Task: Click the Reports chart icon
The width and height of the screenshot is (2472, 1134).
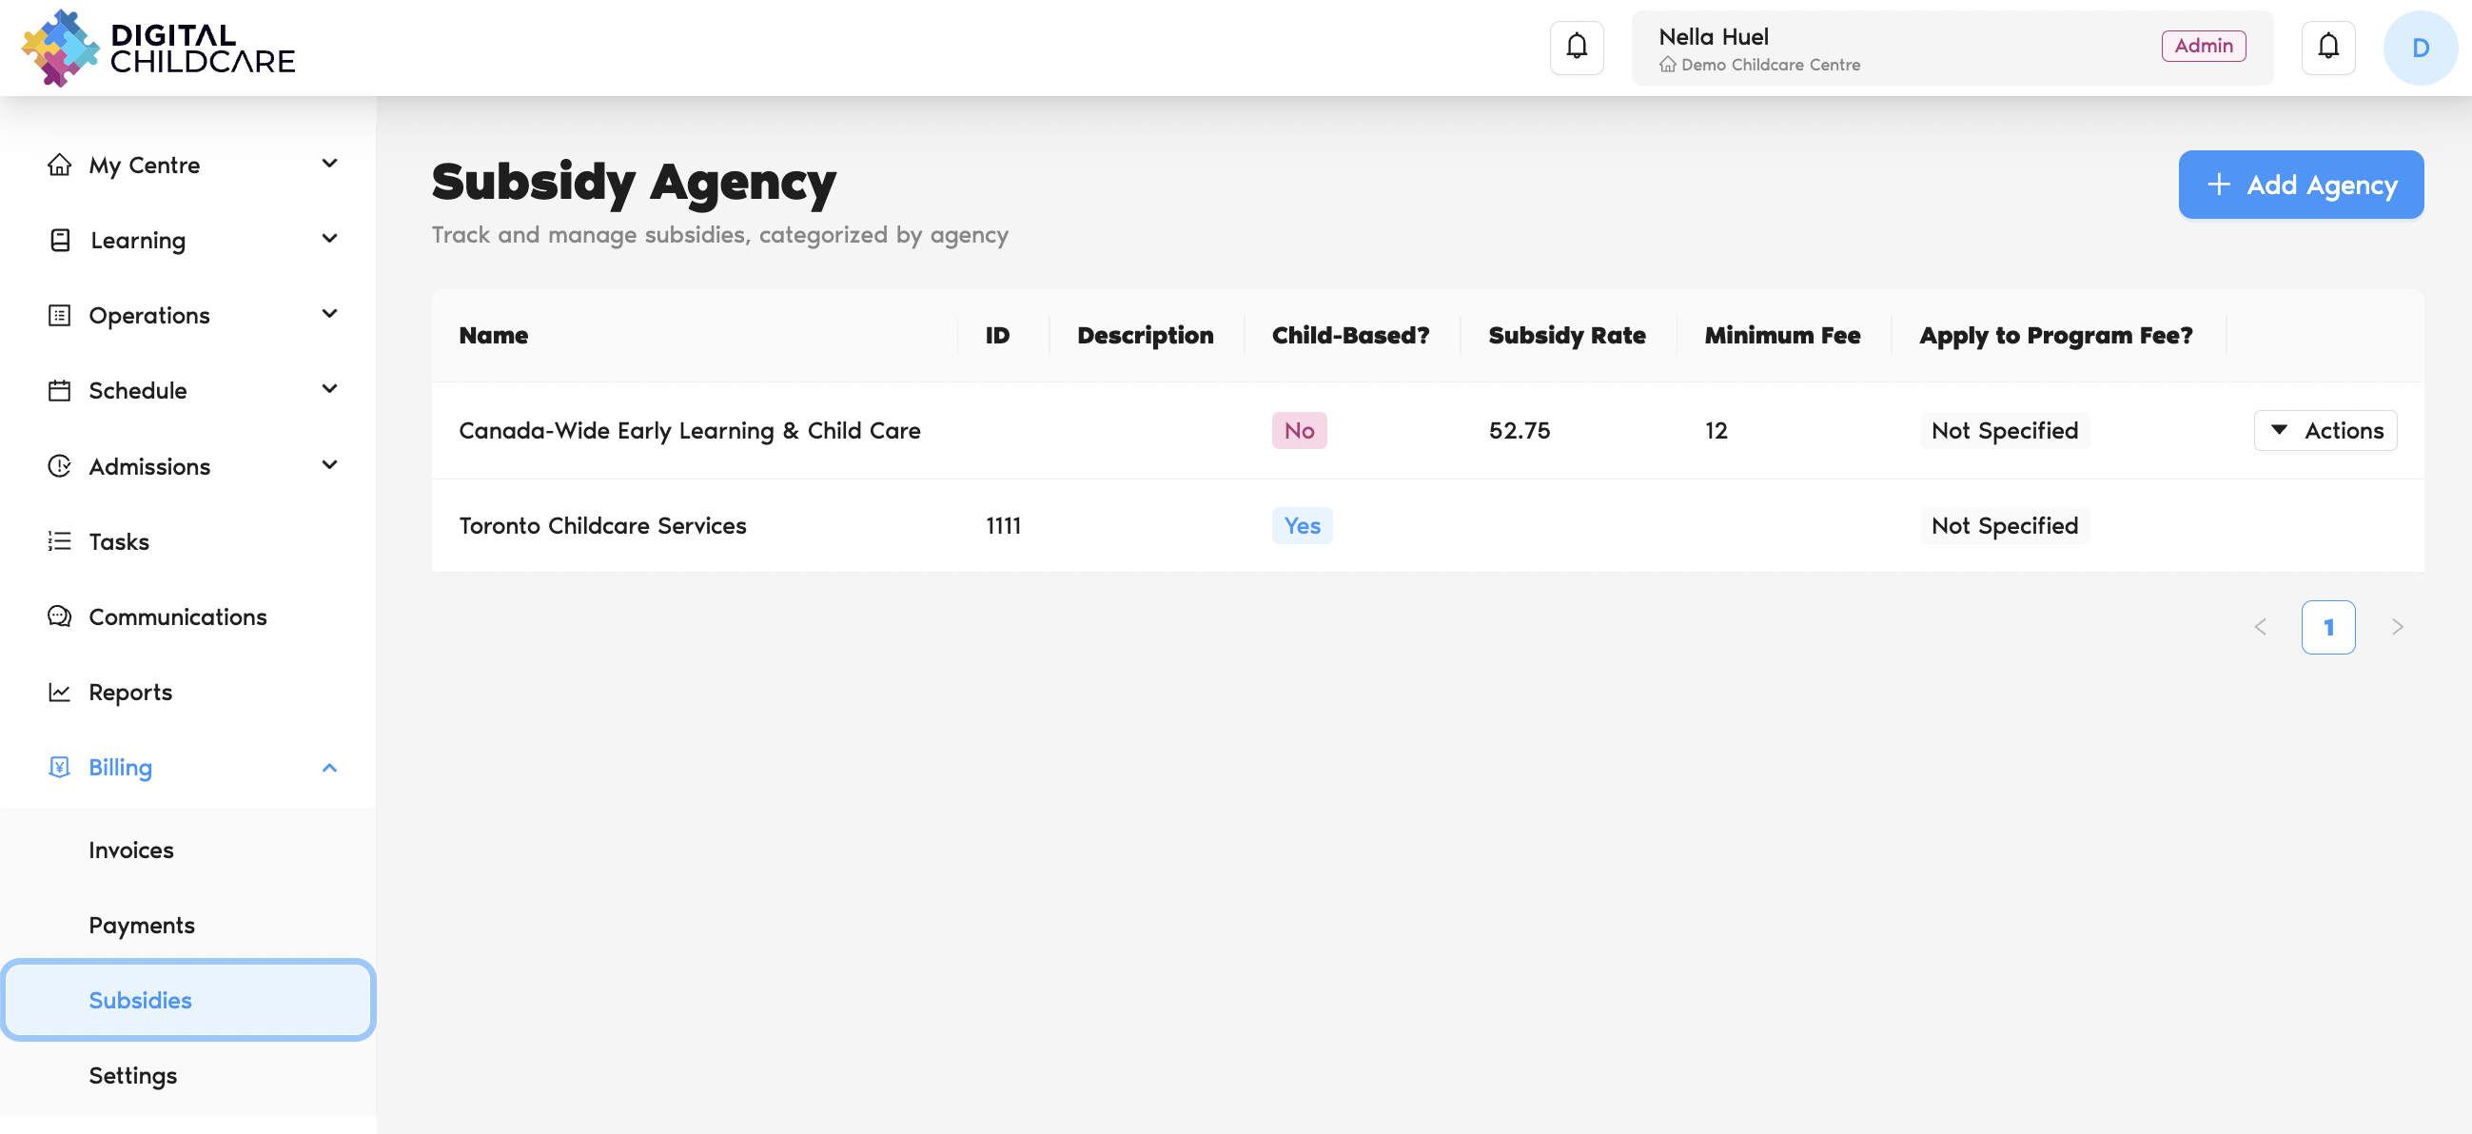Action: 60,692
